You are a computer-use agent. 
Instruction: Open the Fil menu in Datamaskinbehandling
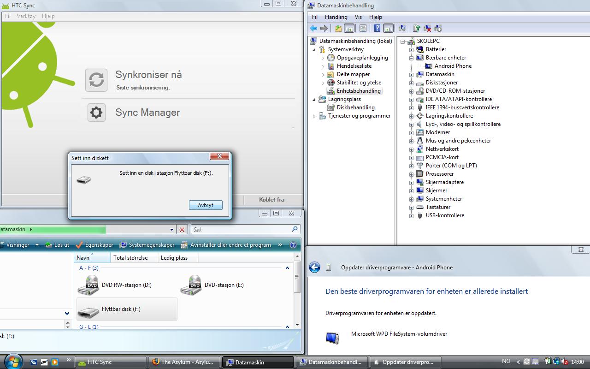tap(315, 17)
